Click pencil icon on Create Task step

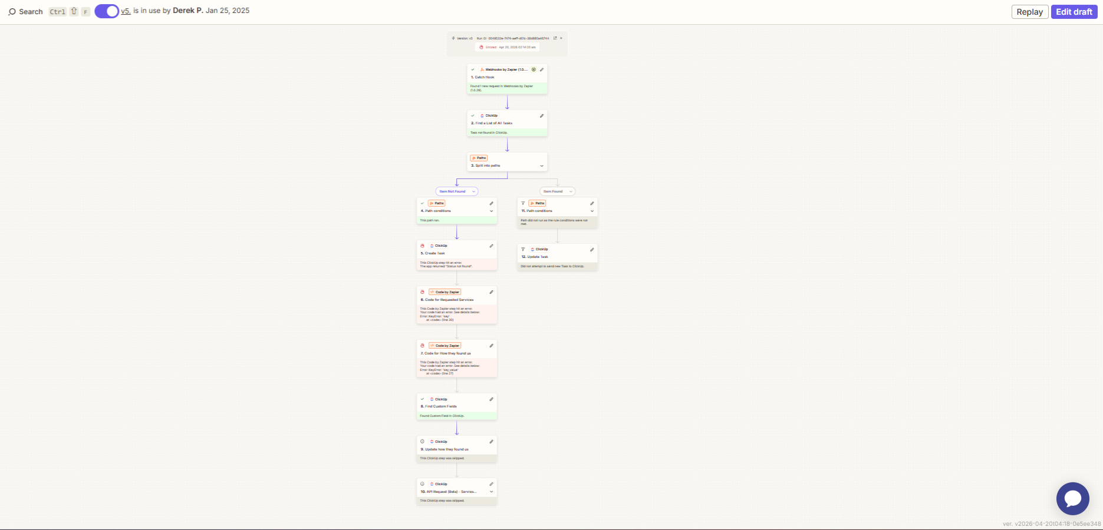pyautogui.click(x=491, y=246)
